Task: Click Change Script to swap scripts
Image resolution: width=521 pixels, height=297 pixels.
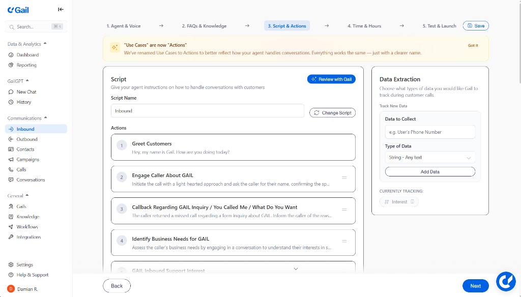Action: (x=332, y=112)
